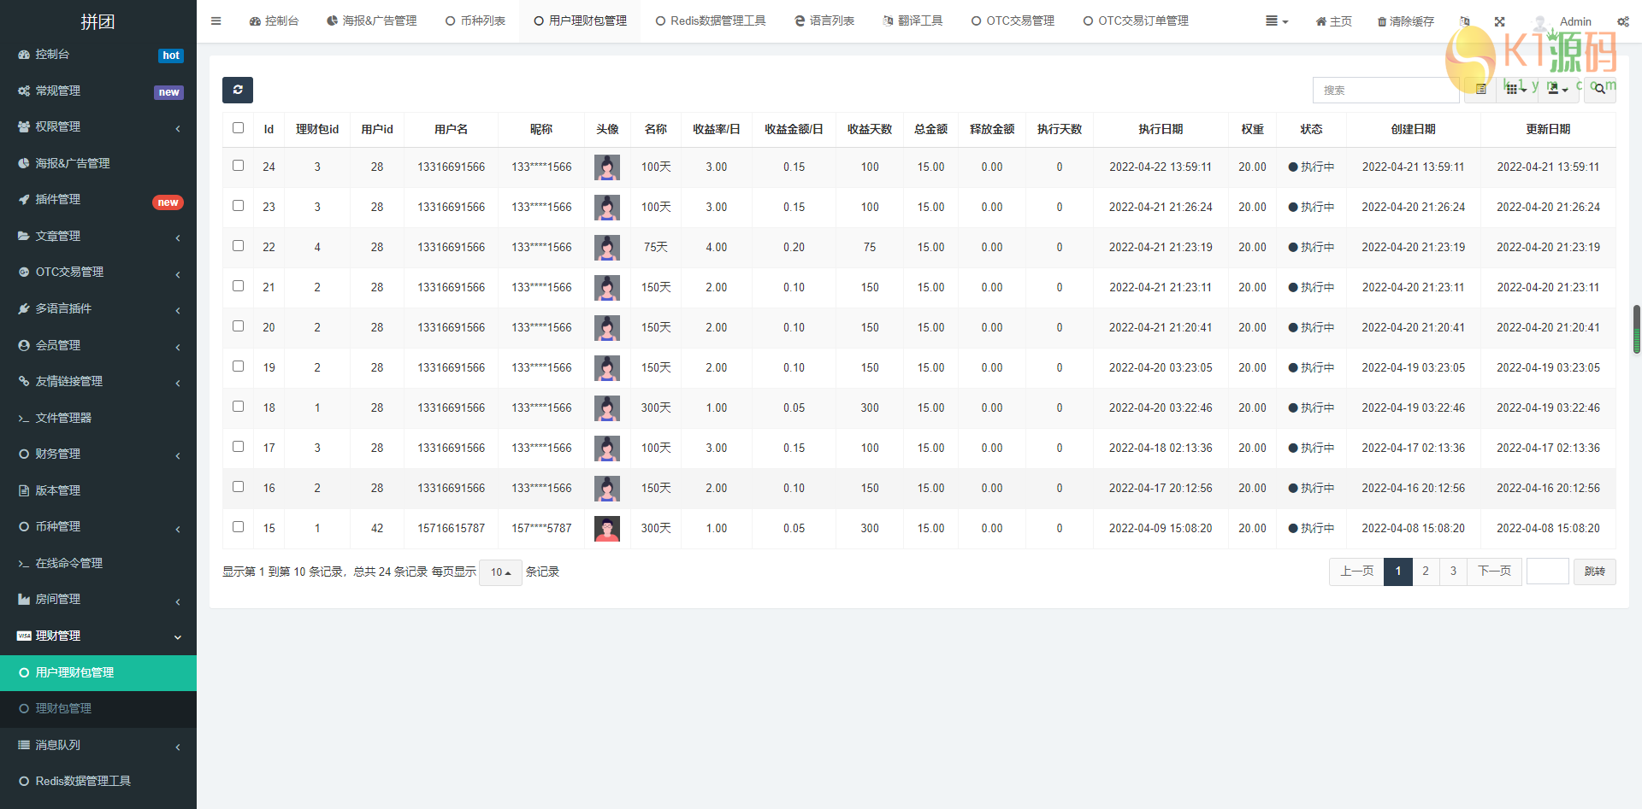Click the 房间管理 chart icon in sidebar

click(x=24, y=599)
